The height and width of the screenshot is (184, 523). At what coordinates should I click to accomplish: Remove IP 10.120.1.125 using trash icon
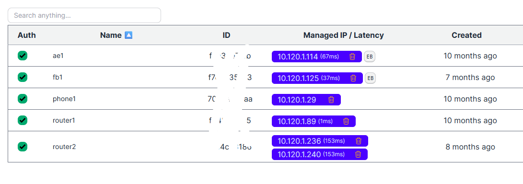click(x=353, y=78)
